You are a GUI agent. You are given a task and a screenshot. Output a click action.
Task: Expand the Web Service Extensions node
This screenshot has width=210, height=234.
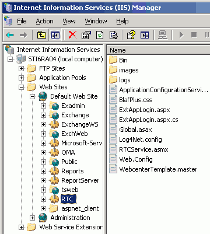[x=21, y=227]
